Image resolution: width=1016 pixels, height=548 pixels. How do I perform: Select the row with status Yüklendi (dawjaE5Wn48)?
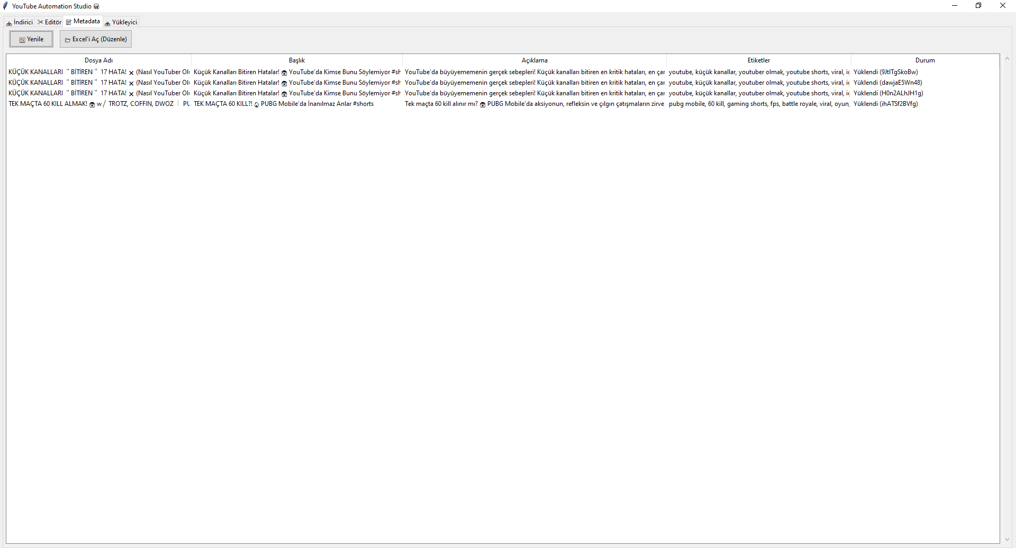(887, 83)
